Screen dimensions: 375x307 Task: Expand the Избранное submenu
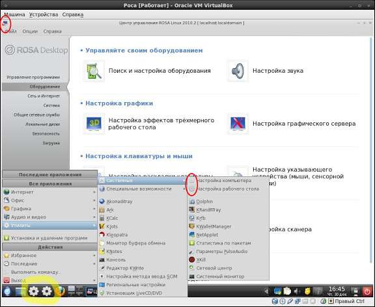(x=49, y=256)
